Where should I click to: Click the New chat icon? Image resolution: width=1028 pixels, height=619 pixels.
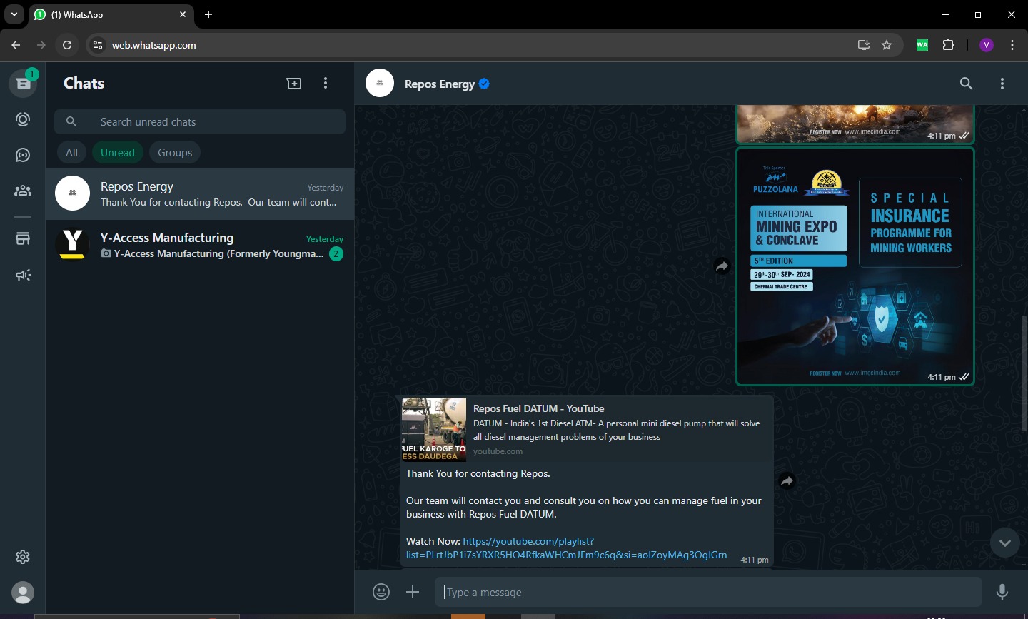click(294, 84)
